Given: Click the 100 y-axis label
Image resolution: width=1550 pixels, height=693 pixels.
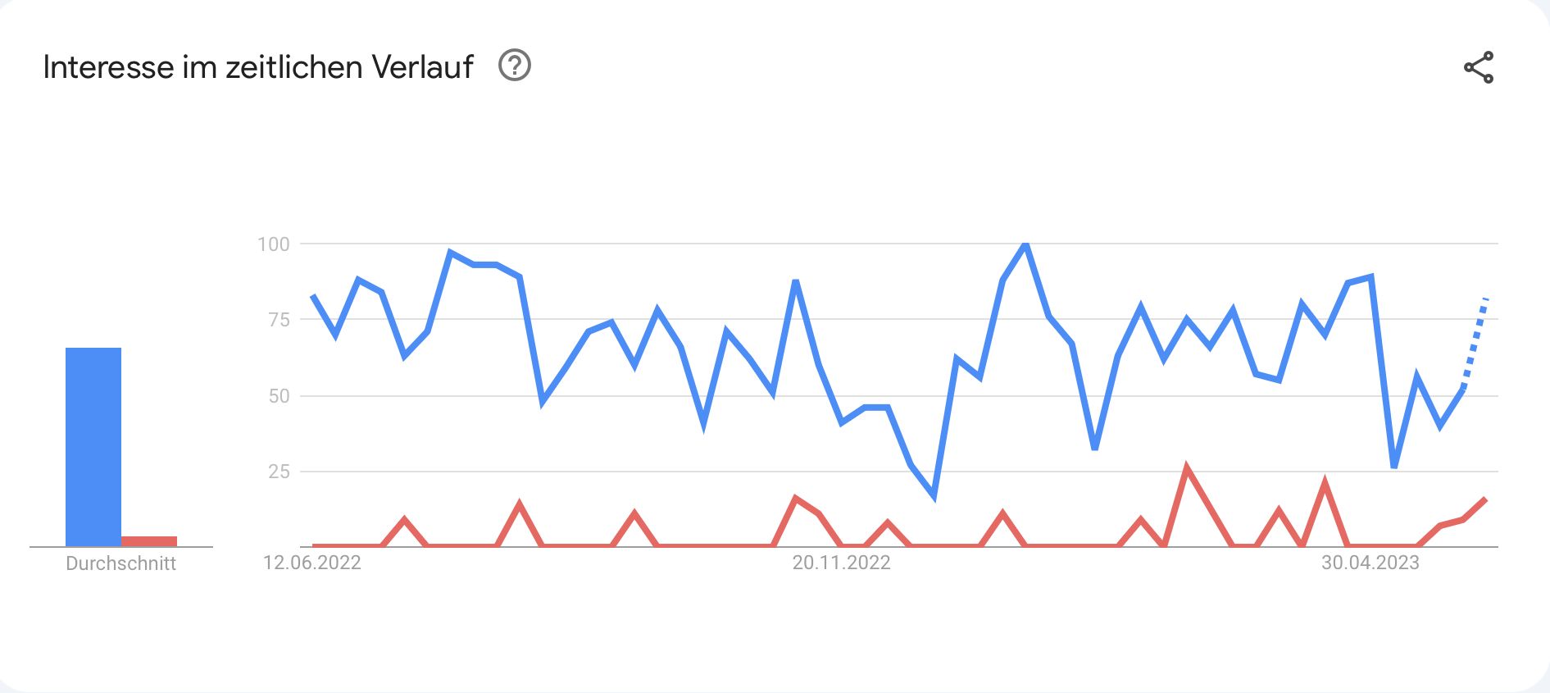Looking at the screenshot, I should pyautogui.click(x=274, y=244).
